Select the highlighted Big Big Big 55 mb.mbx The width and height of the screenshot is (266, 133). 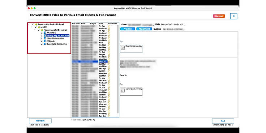click(58, 35)
